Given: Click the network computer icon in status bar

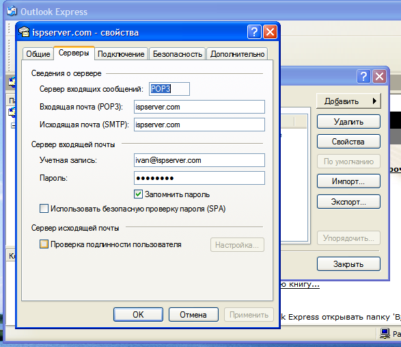Looking at the screenshot, I should tap(385, 333).
